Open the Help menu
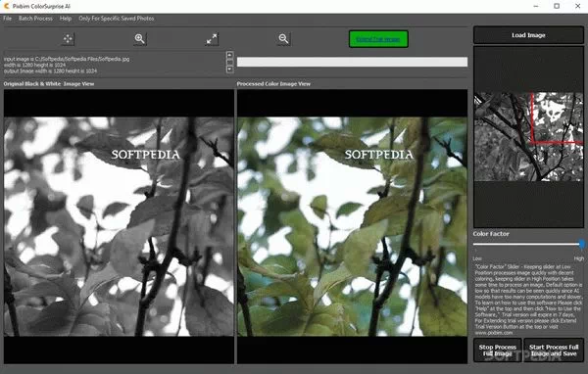The width and height of the screenshot is (588, 374). [x=66, y=19]
